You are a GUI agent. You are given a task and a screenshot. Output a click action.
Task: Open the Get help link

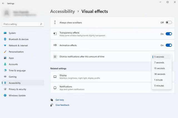60,100
